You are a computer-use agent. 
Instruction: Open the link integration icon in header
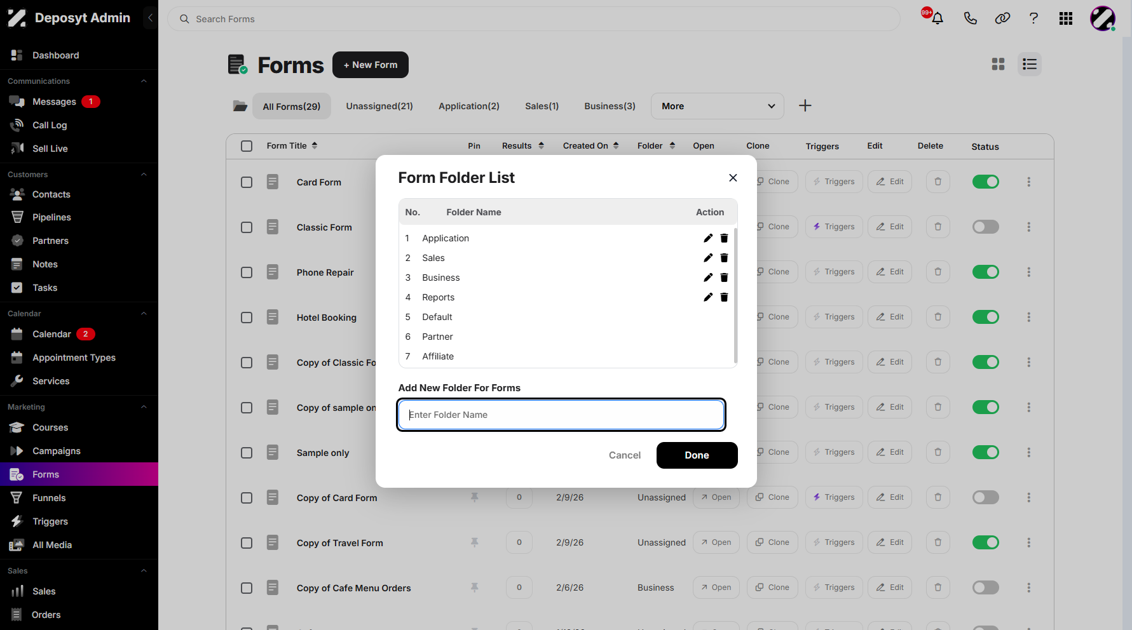coord(1002,18)
